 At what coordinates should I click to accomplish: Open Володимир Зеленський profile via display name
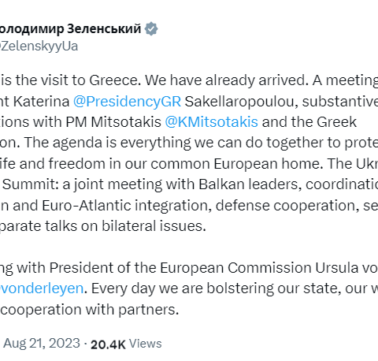click(71, 28)
